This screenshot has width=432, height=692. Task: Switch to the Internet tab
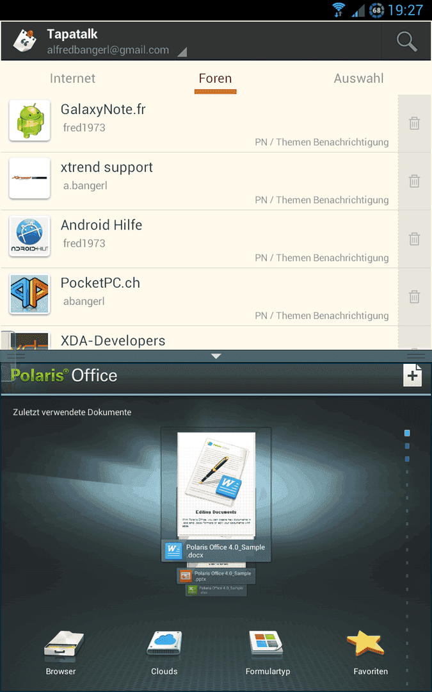point(72,79)
